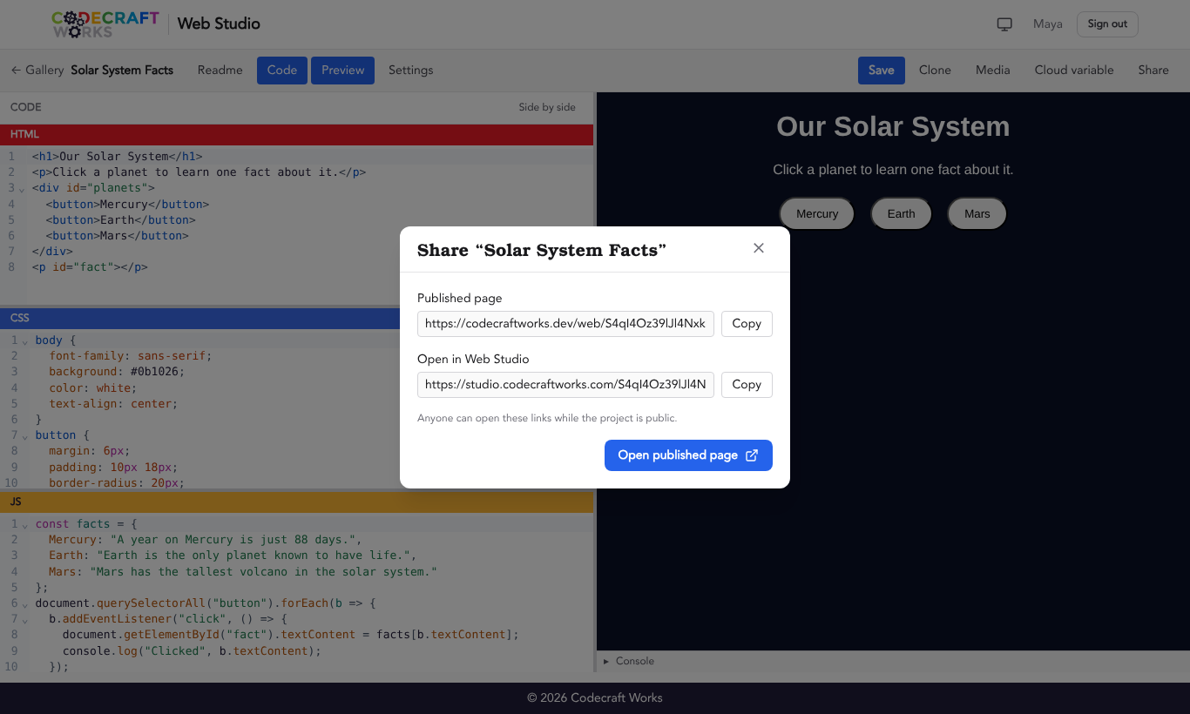The height and width of the screenshot is (714, 1190).
Task: Click the Mars button in preview
Action: 977,213
